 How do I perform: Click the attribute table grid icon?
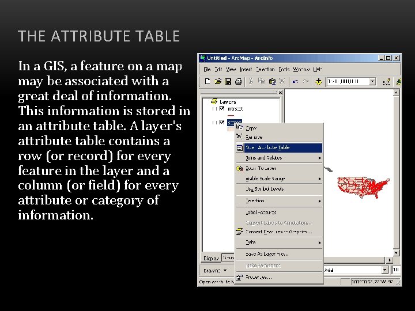pos(240,148)
